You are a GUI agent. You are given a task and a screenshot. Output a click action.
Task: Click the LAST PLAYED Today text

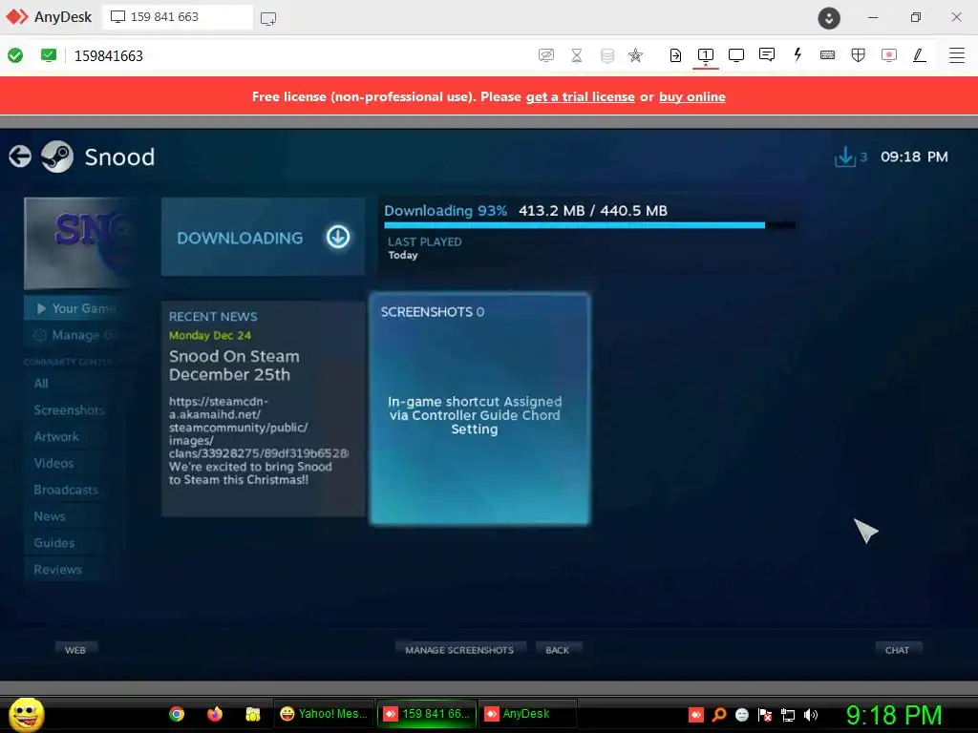424,248
